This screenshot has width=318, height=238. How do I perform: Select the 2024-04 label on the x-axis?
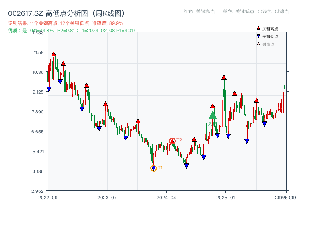point(166,197)
